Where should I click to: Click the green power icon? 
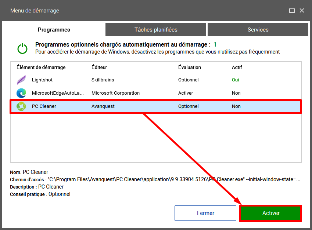(x=22, y=48)
